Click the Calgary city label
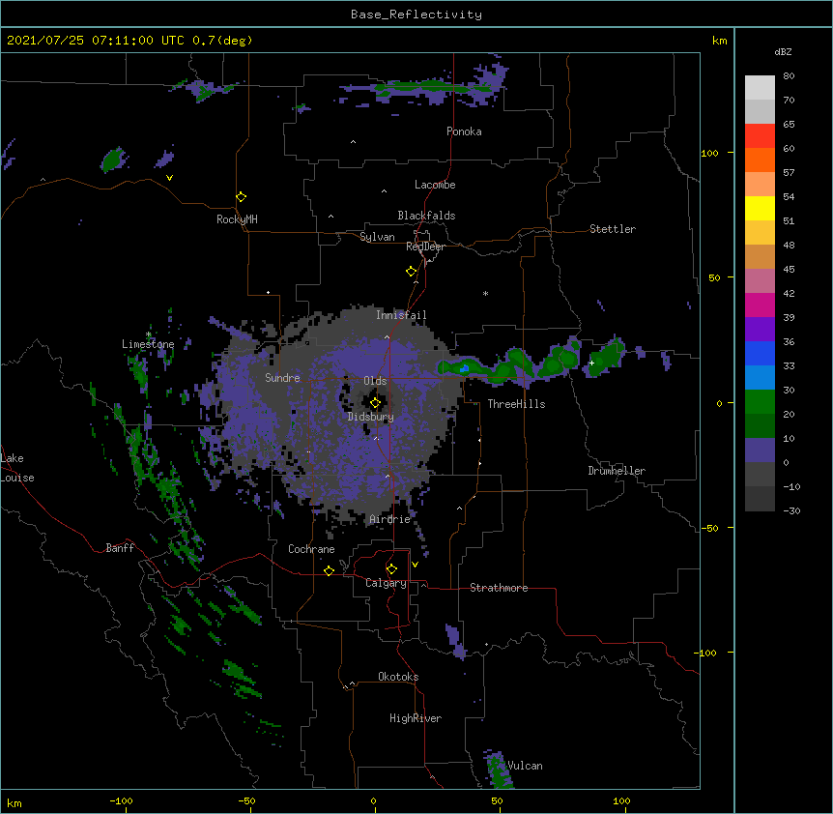 click(386, 583)
